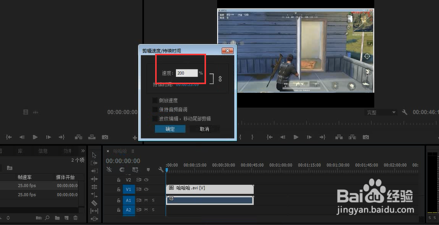Image resolution: width=439 pixels, height=225 pixels.
Task: Click the Drag Audio Only waveform icon
Action: [36, 112]
